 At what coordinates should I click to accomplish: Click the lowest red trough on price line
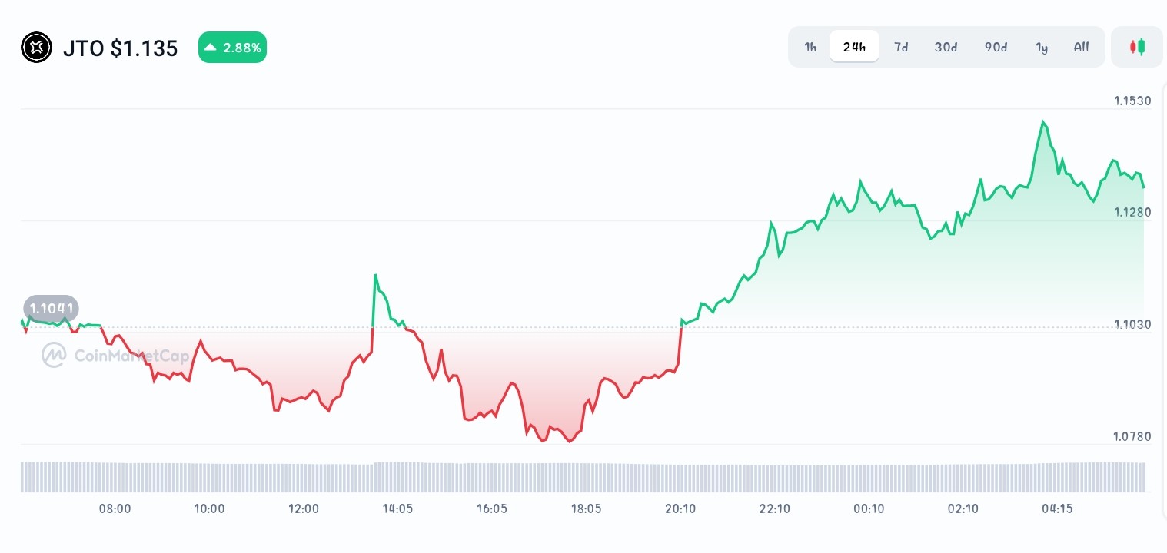click(570, 441)
